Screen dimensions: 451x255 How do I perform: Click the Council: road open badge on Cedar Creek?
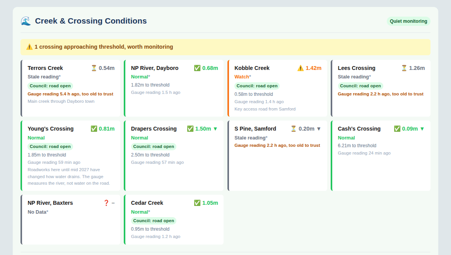pos(154,221)
